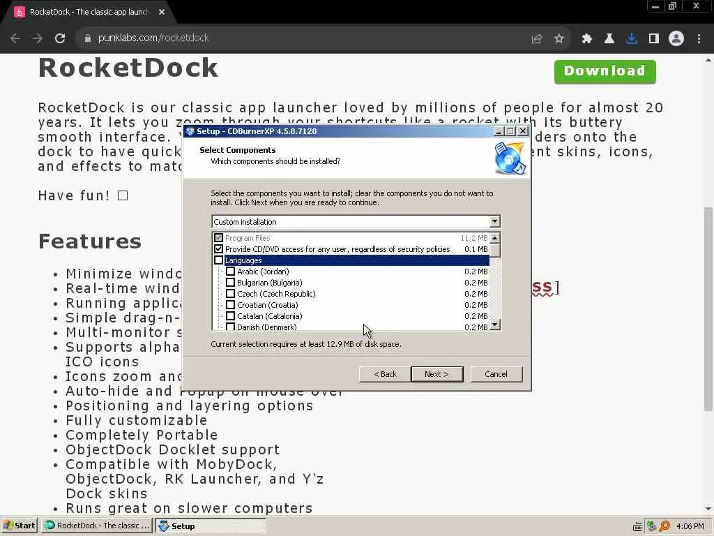Close the RocketDock browser tab
This screenshot has height=536, width=714.
click(x=162, y=13)
